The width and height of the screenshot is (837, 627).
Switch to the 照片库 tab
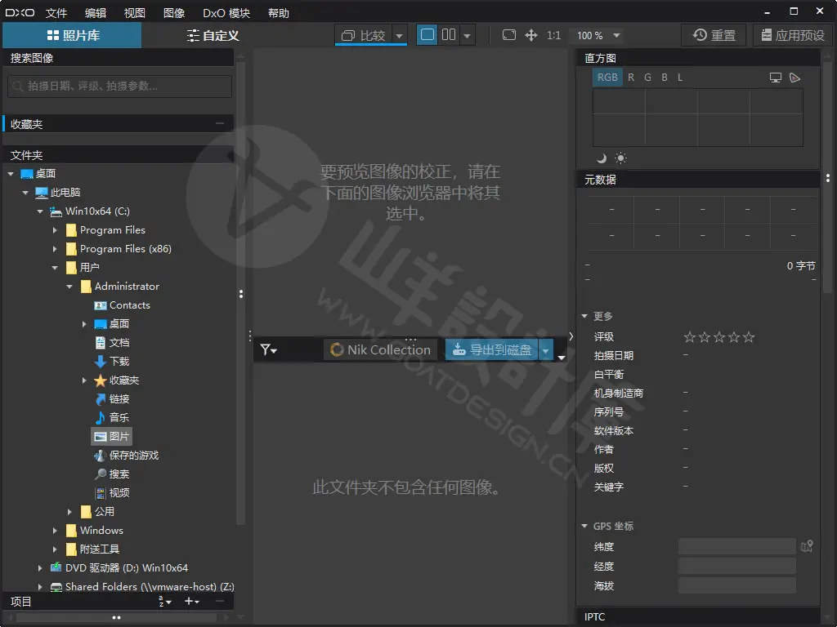pos(73,35)
